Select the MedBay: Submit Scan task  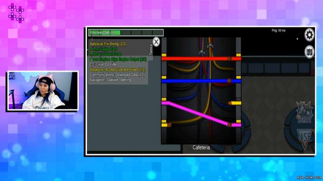pos(106,54)
